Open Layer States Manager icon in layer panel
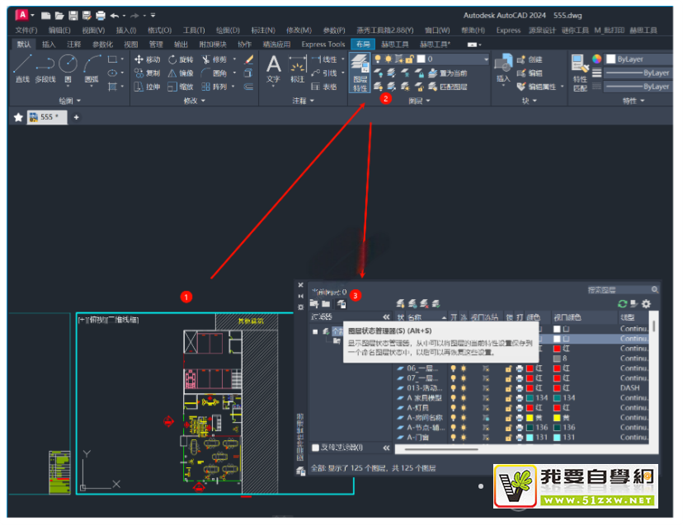 point(341,304)
